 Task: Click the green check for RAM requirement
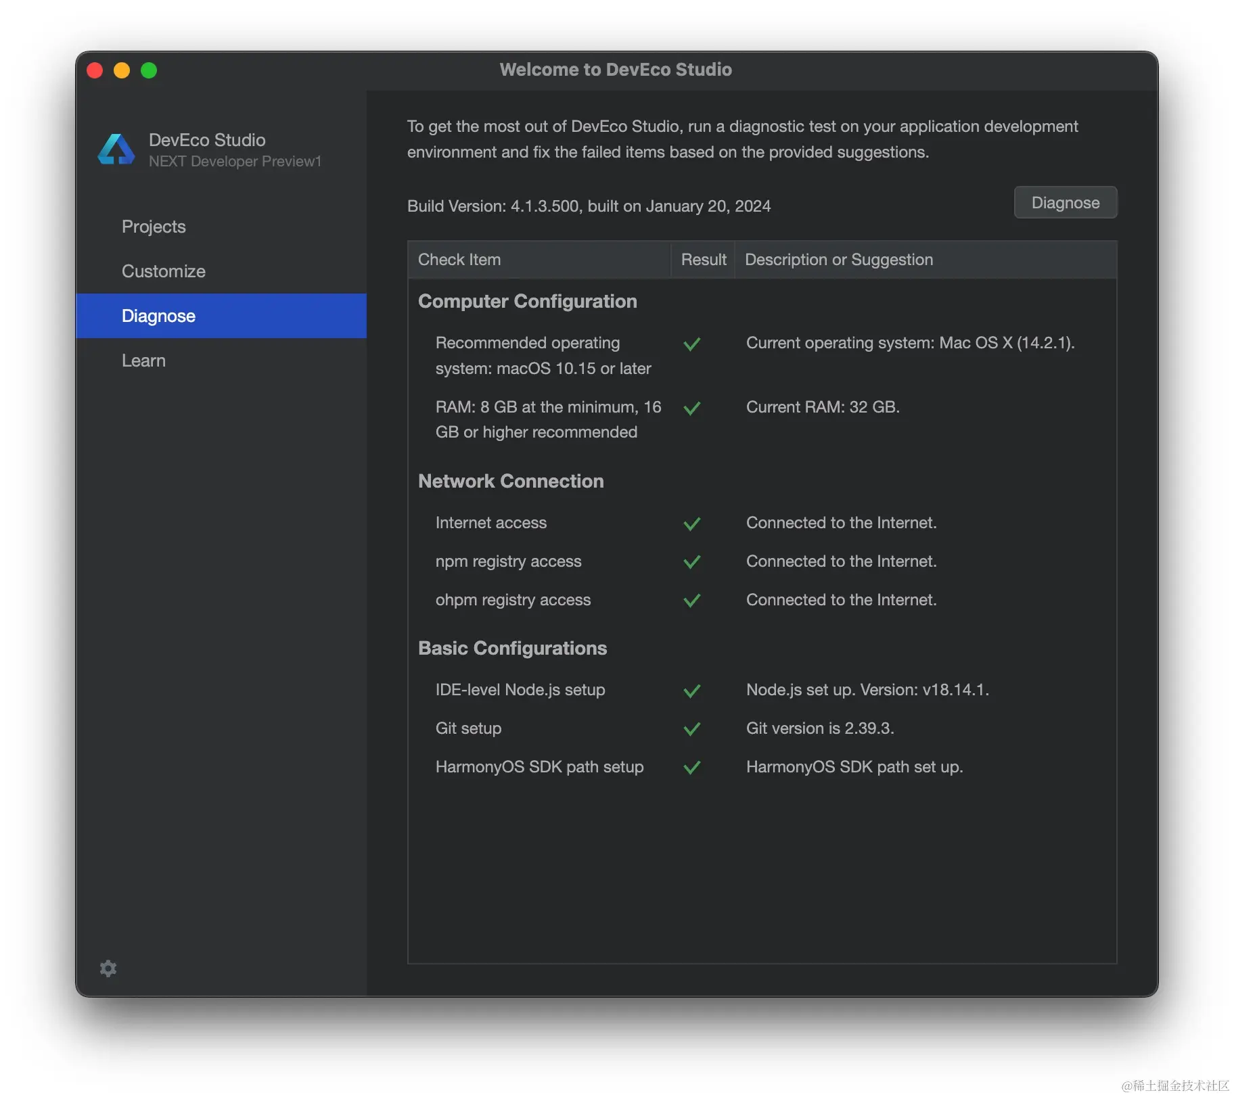coord(691,409)
